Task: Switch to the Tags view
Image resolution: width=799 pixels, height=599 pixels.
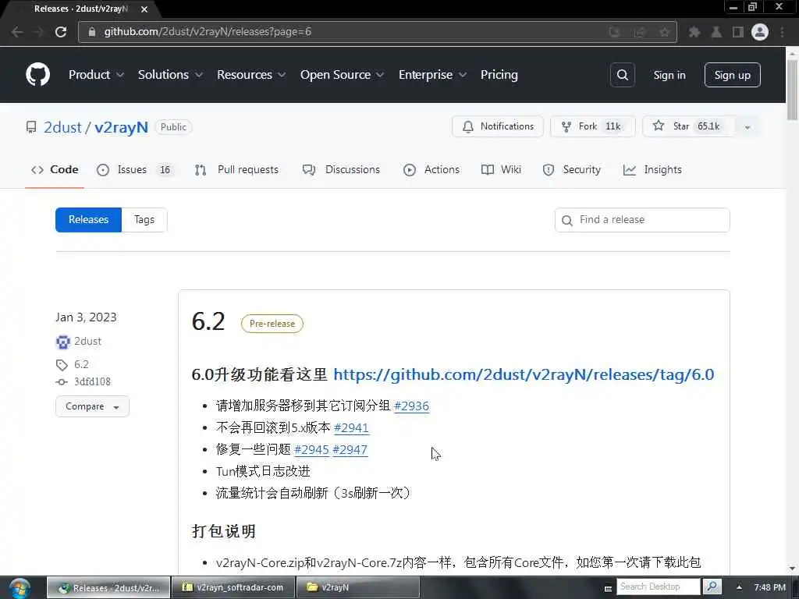Action: [144, 220]
